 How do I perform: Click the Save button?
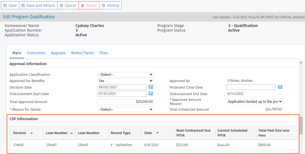tap(10, 5)
